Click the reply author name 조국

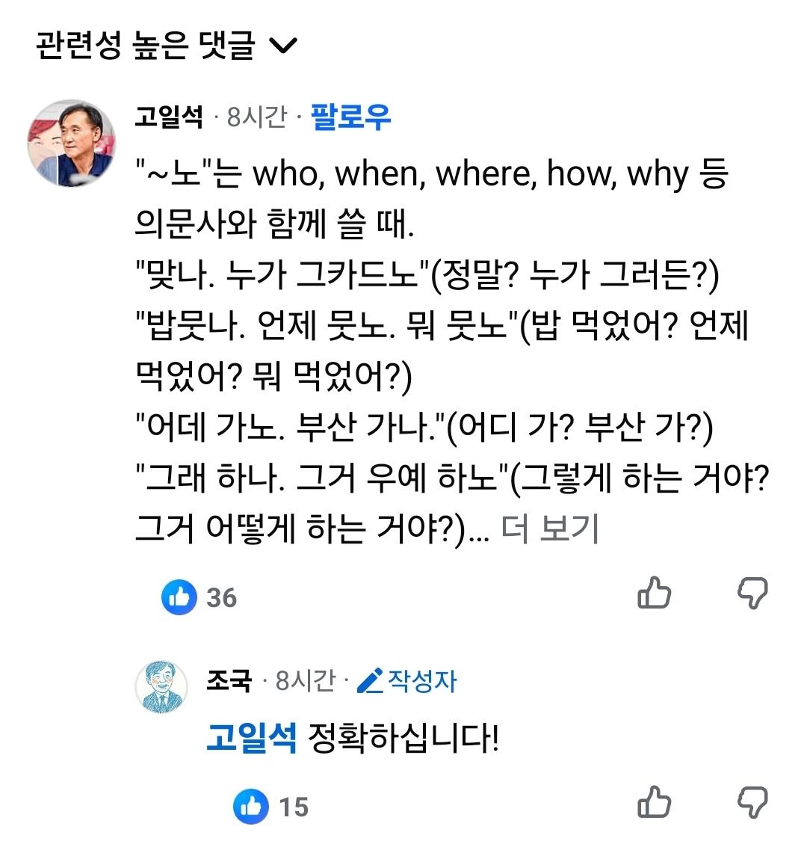click(x=229, y=681)
